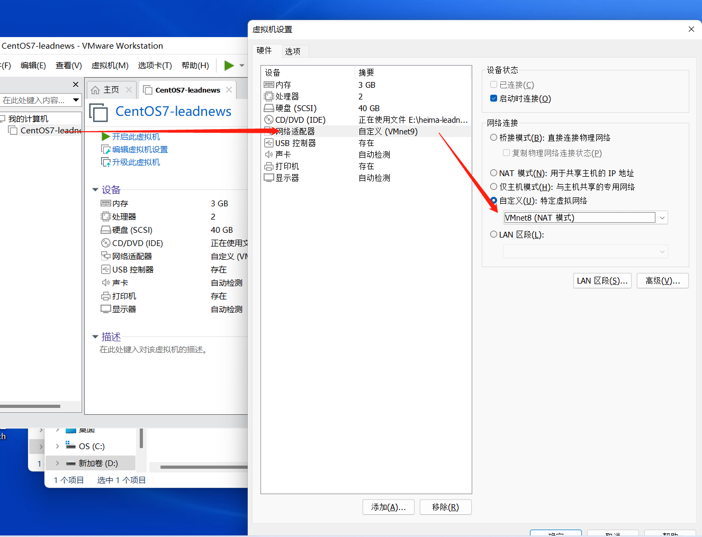Open the 选项卡(T) menu
This screenshot has height=537, width=702.
click(155, 66)
